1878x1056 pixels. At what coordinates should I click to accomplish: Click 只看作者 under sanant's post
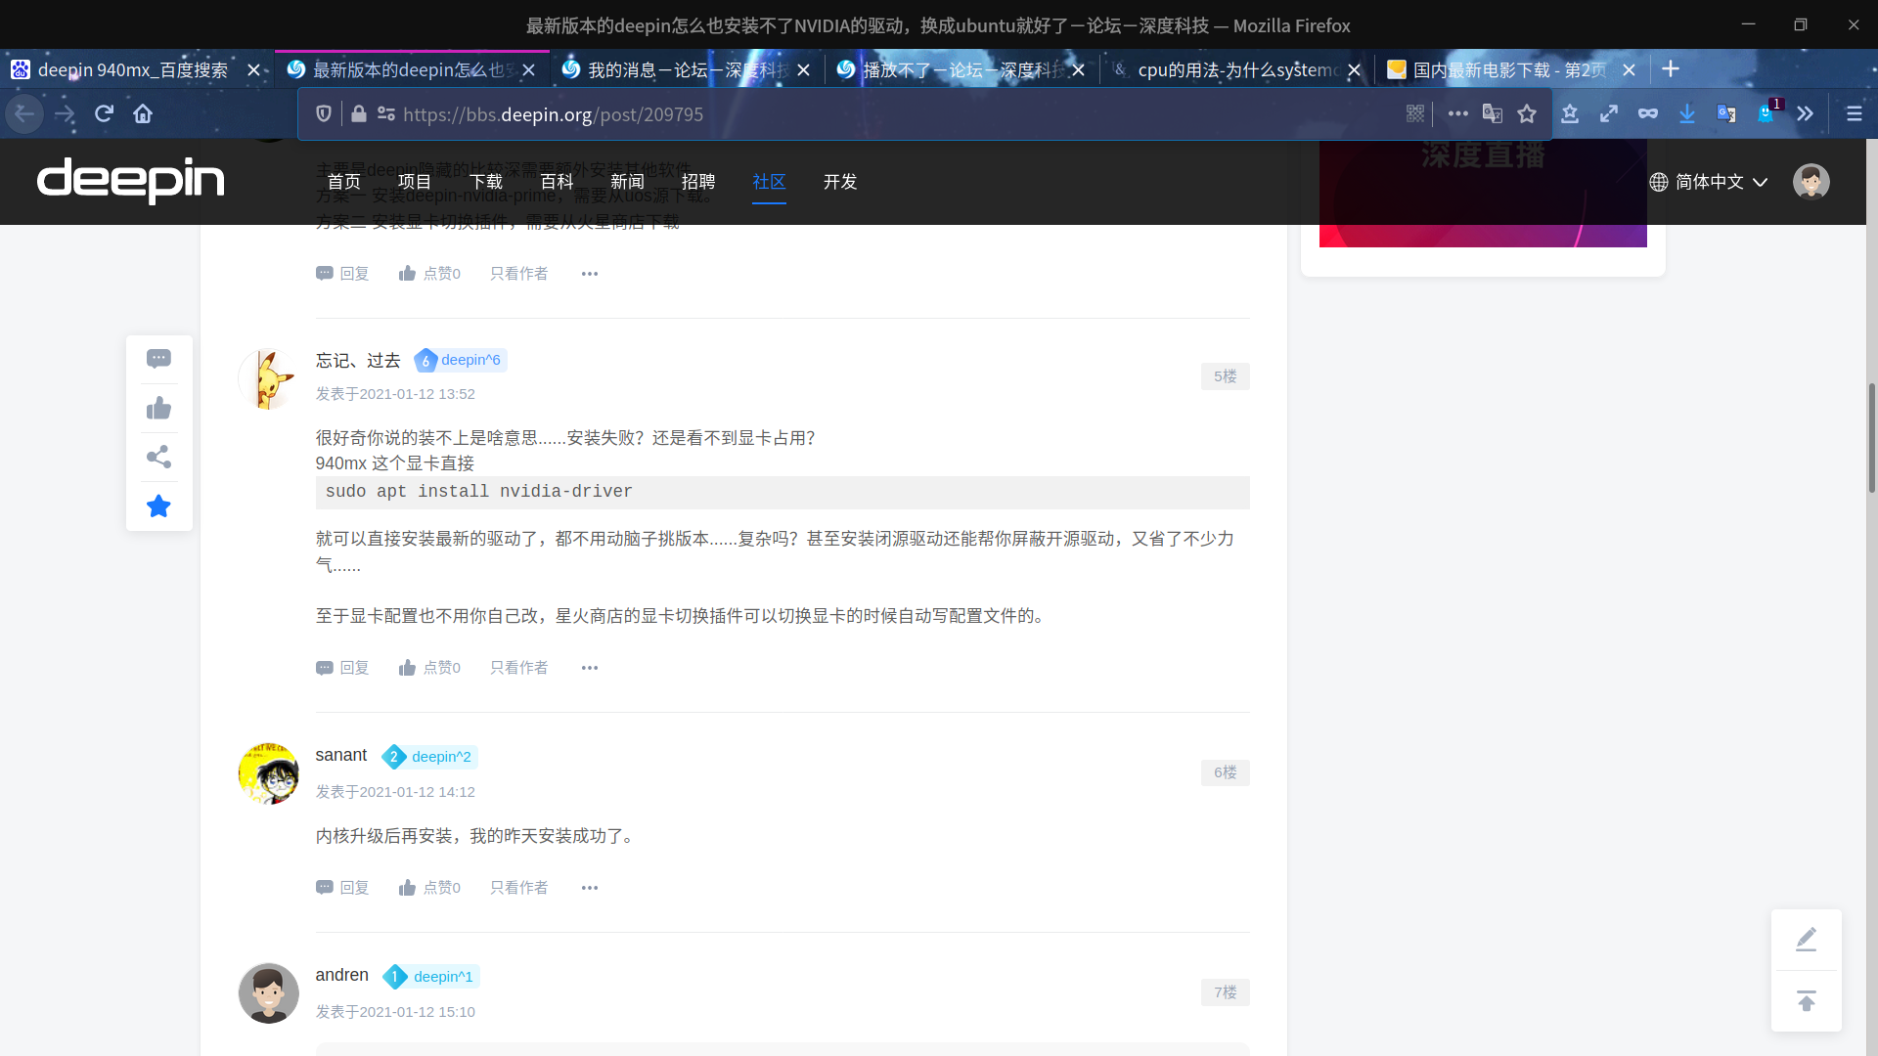tap(518, 888)
